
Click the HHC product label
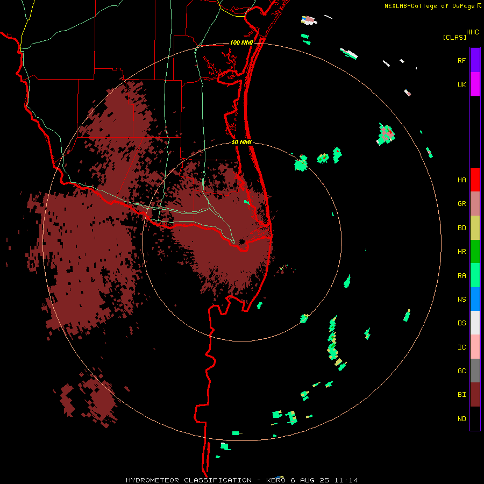(x=472, y=32)
